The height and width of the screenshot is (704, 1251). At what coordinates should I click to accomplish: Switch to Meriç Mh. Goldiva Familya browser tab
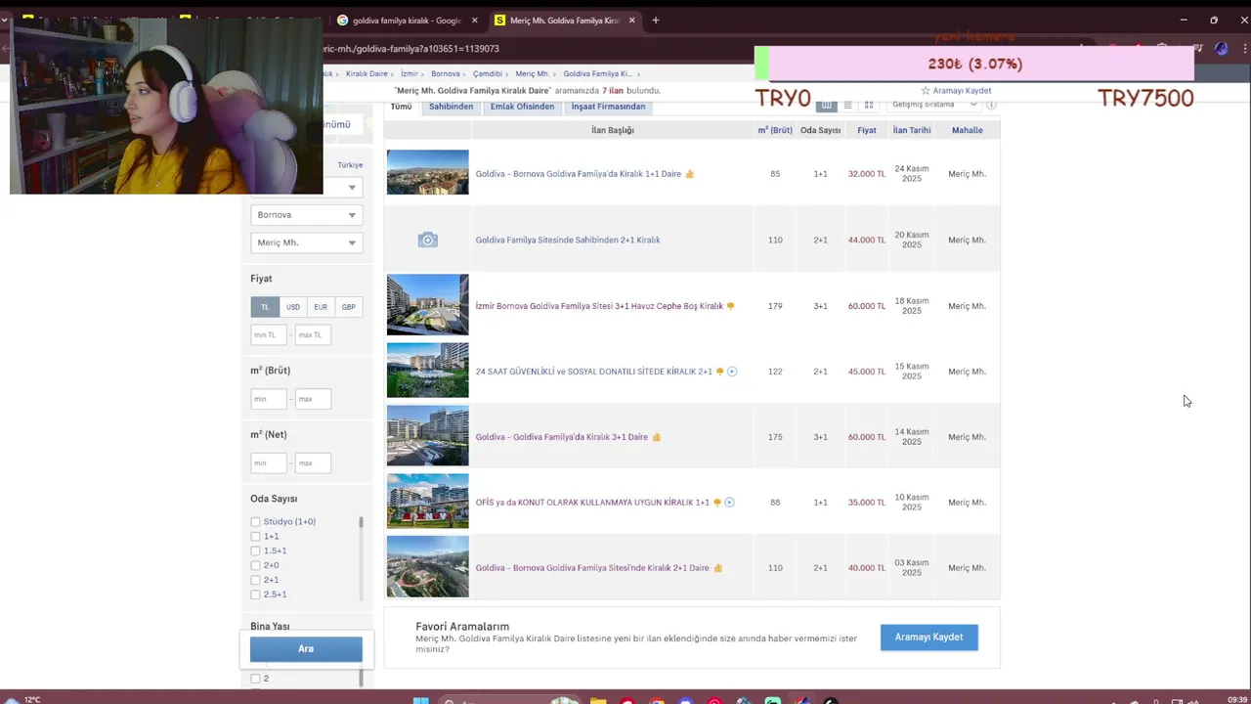(x=564, y=20)
